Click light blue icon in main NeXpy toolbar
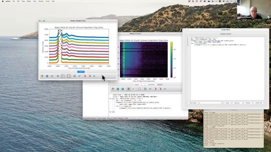 tap(165, 89)
